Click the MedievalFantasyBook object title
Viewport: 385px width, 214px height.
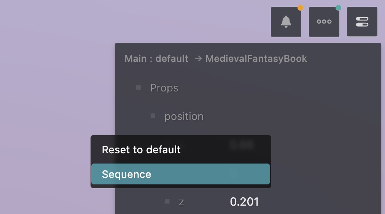coord(256,58)
